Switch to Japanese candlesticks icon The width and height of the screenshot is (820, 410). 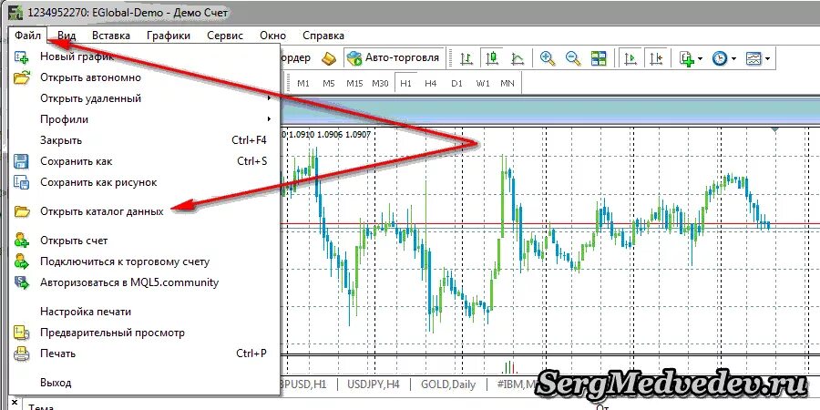[x=492, y=58]
